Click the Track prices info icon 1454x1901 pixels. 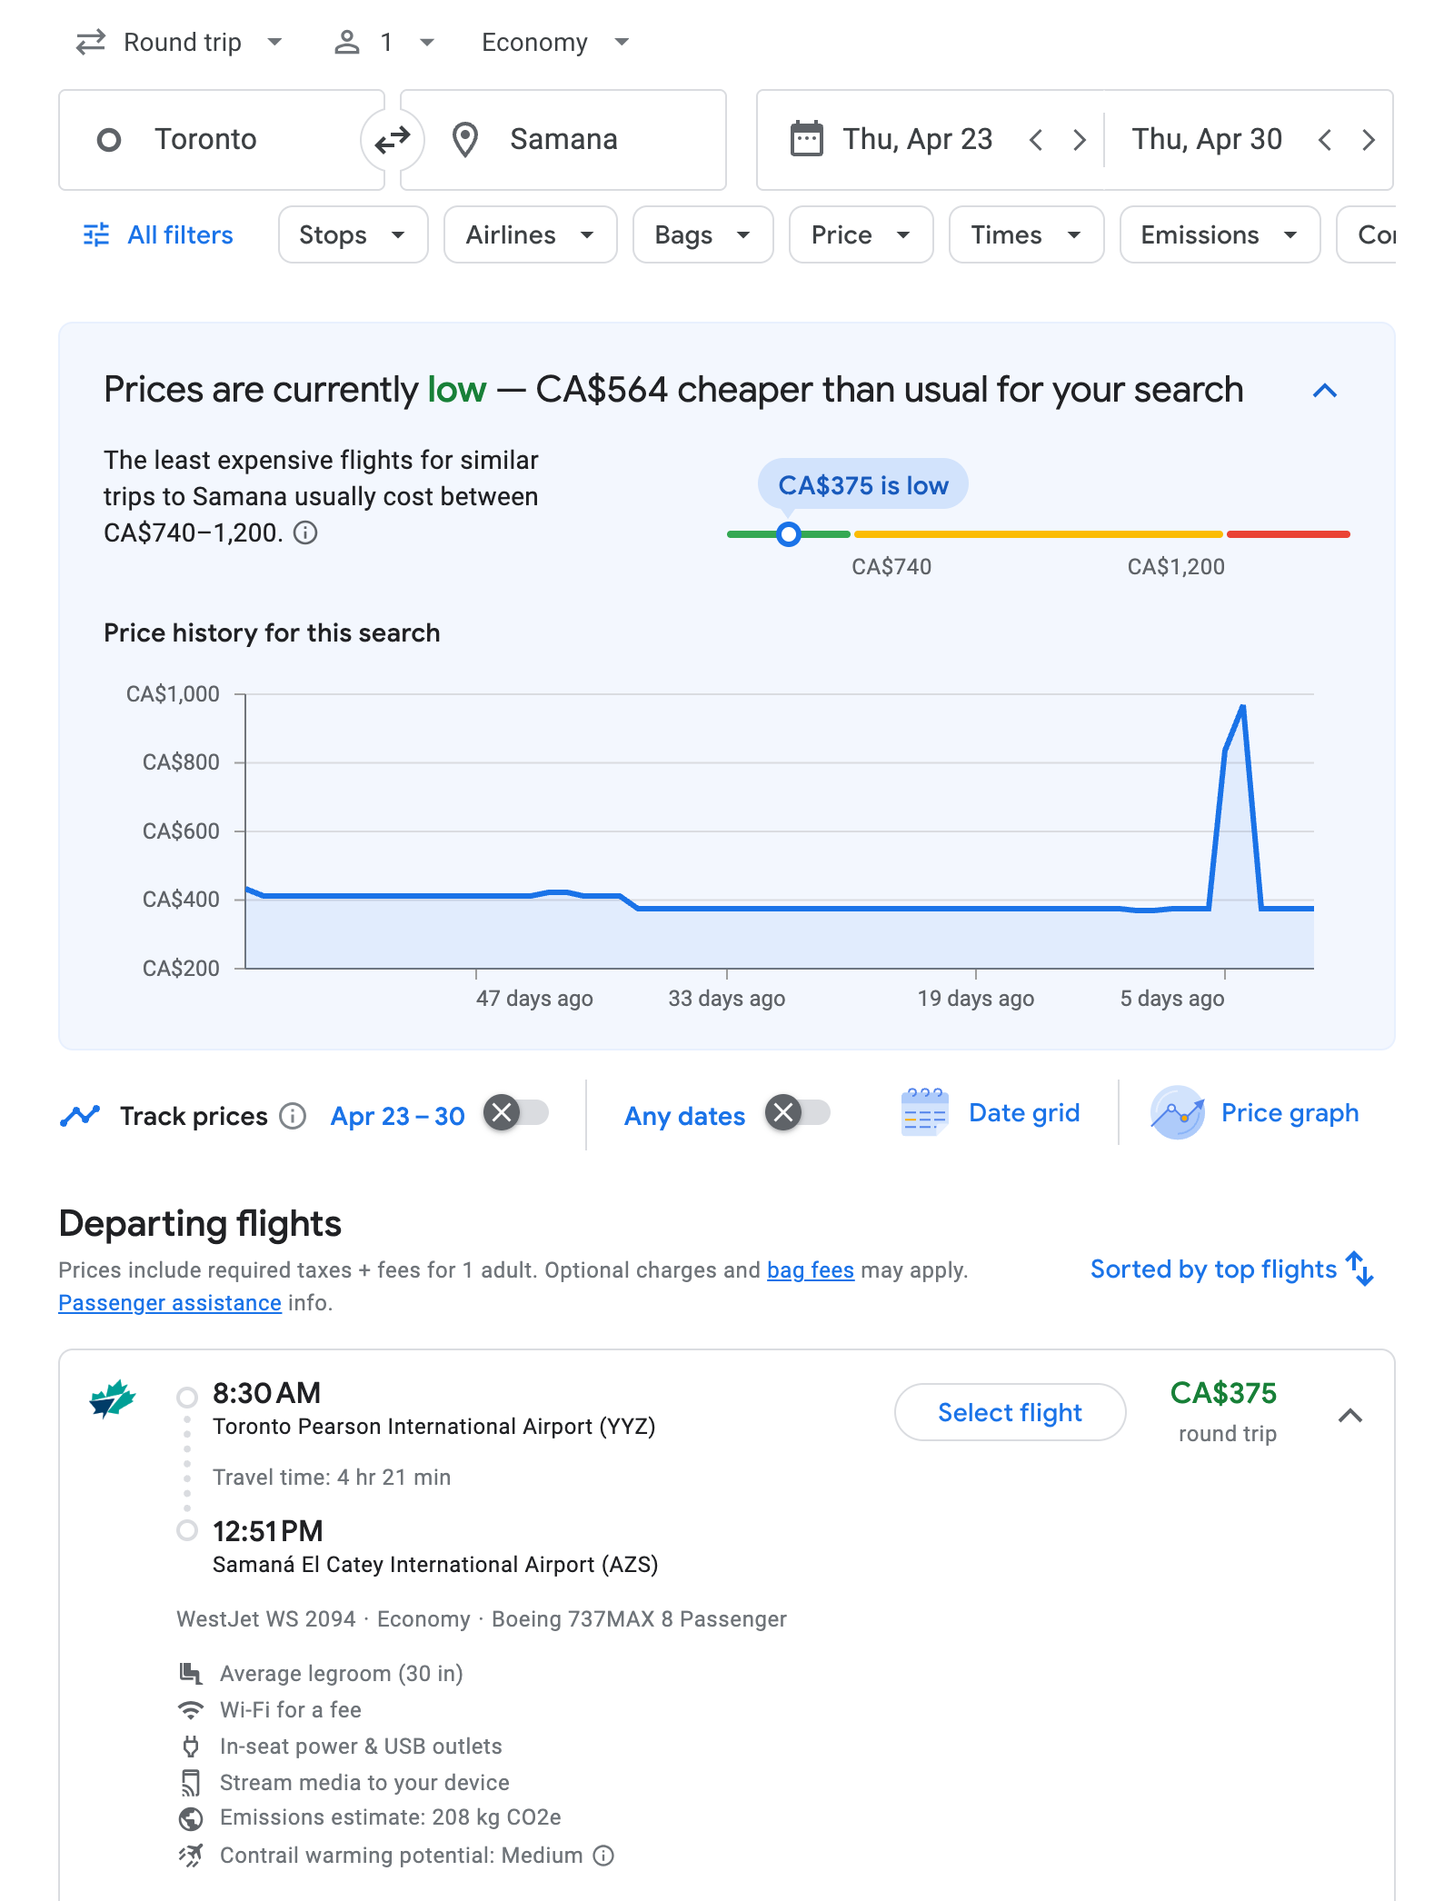(x=293, y=1116)
